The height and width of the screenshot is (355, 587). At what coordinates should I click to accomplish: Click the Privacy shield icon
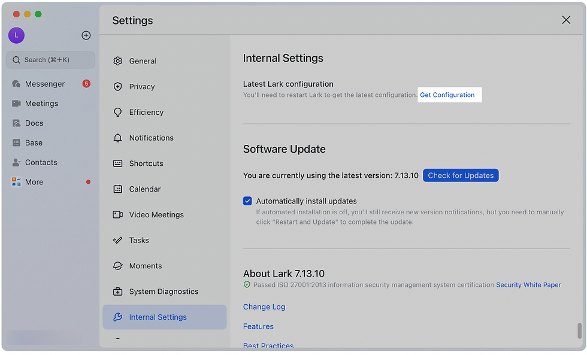[117, 86]
